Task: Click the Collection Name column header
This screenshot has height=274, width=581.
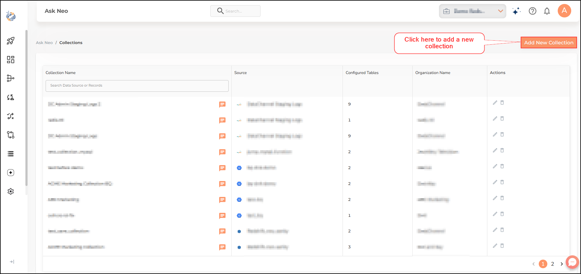Action: click(61, 72)
